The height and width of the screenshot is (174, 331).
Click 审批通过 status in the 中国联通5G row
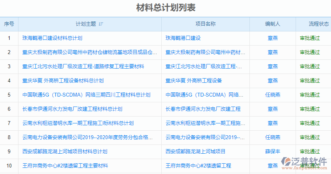[310, 95]
